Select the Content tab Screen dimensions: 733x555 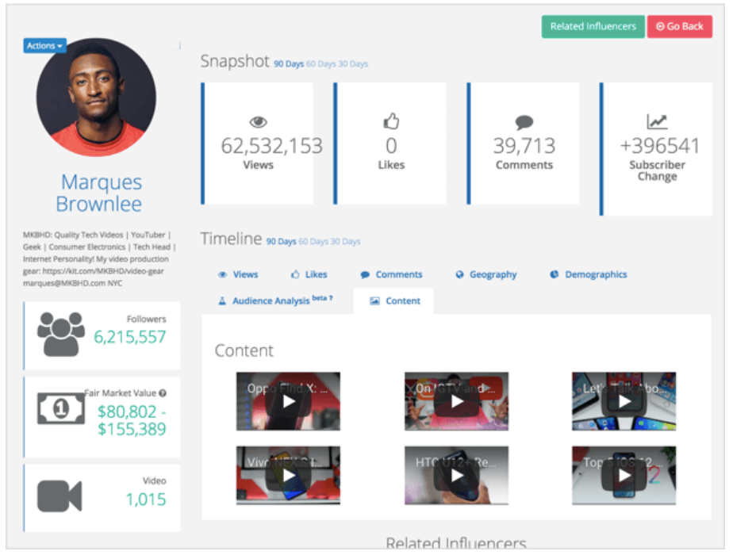(x=394, y=301)
